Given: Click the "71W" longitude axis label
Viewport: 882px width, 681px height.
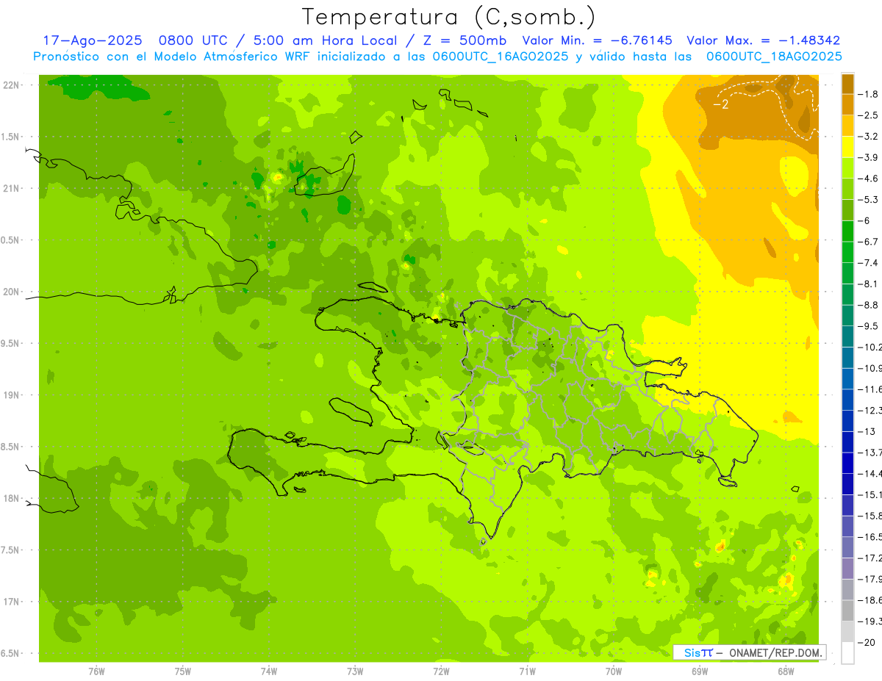Looking at the screenshot, I should (527, 671).
